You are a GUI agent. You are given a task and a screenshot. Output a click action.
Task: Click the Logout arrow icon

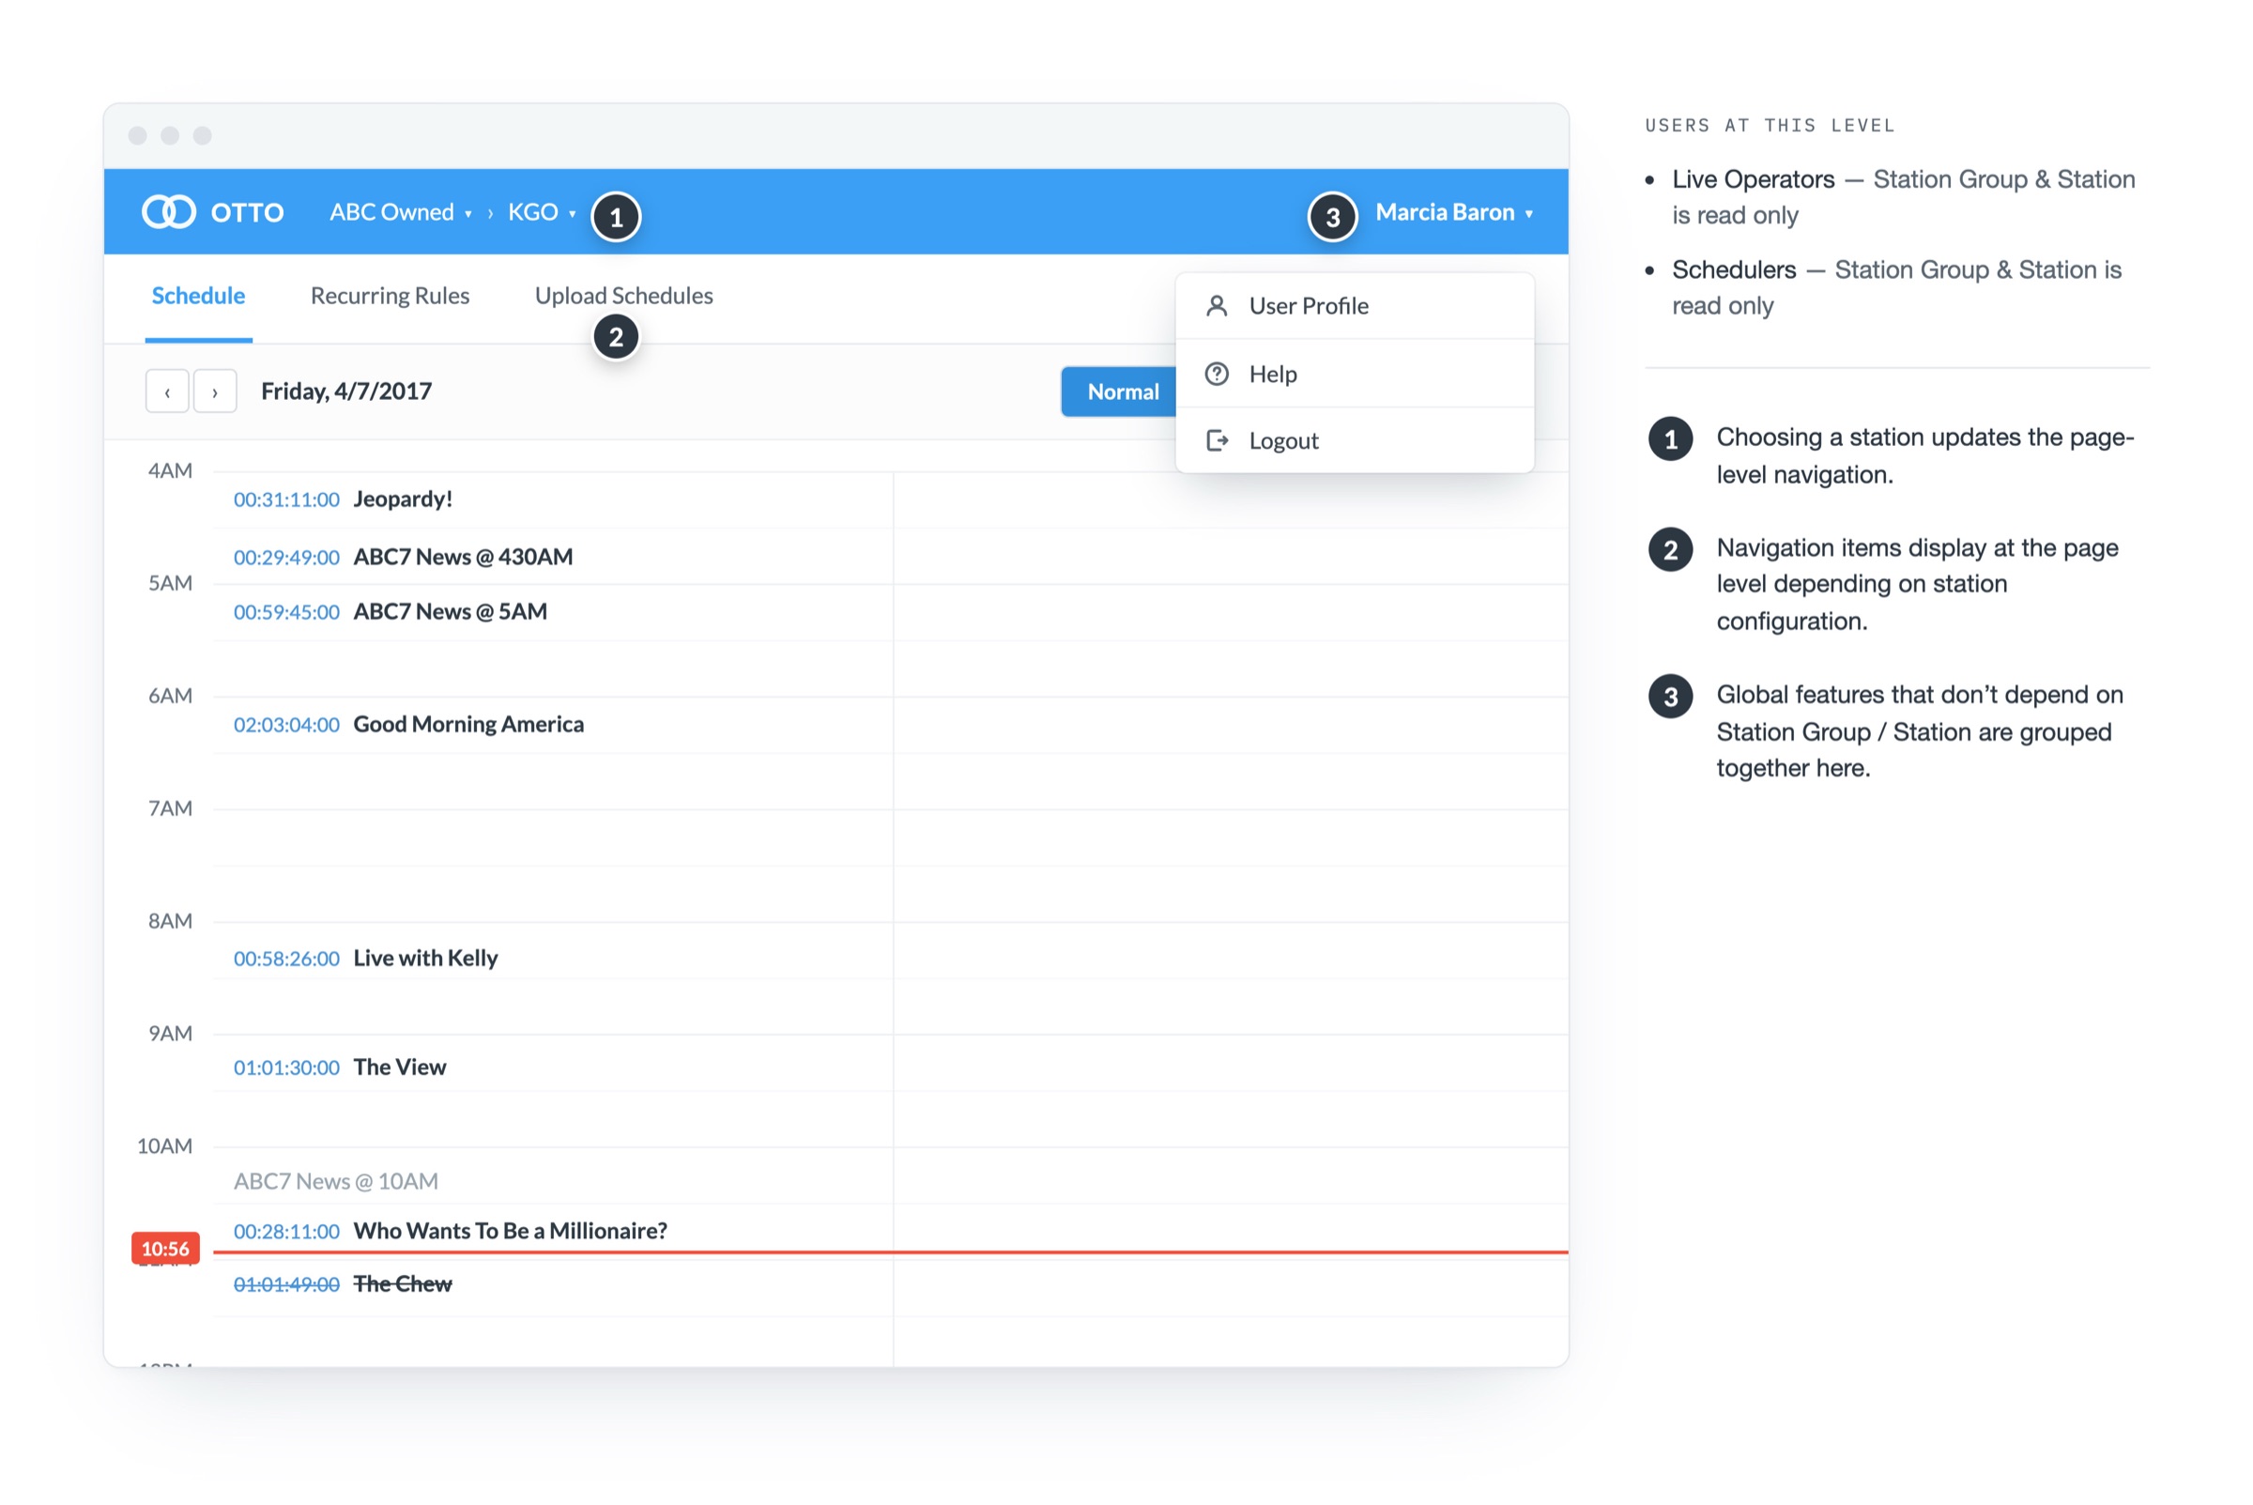point(1217,440)
